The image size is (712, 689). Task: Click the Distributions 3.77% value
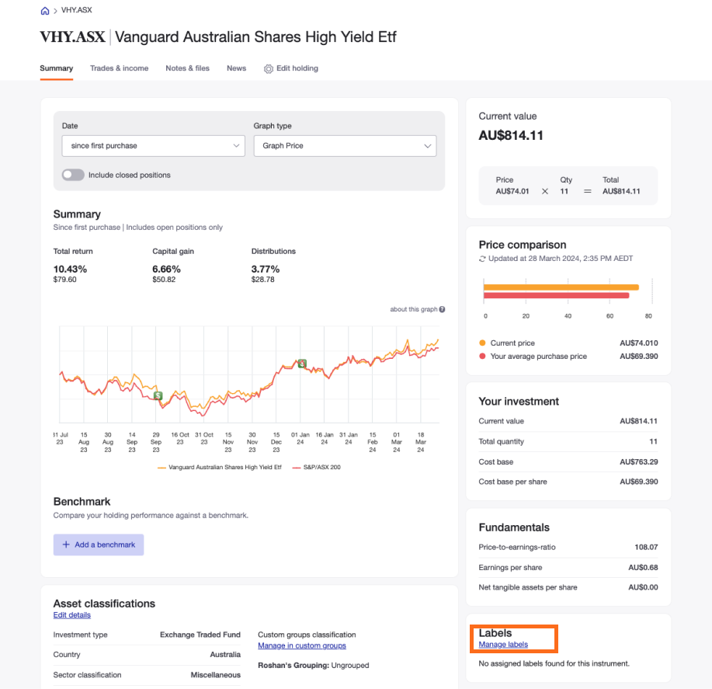pos(266,269)
